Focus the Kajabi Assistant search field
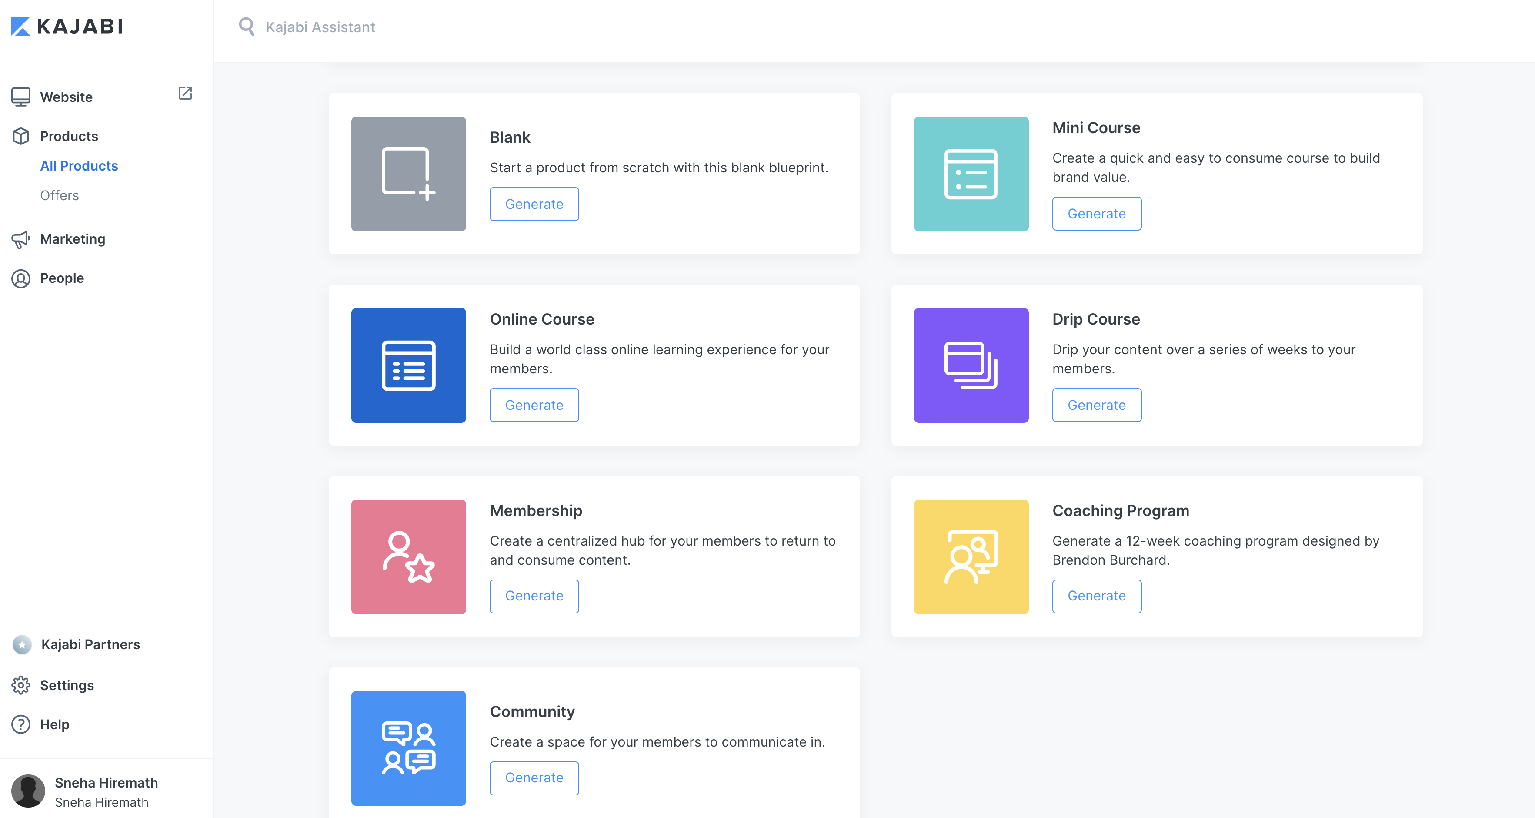This screenshot has height=818, width=1535. (x=320, y=27)
